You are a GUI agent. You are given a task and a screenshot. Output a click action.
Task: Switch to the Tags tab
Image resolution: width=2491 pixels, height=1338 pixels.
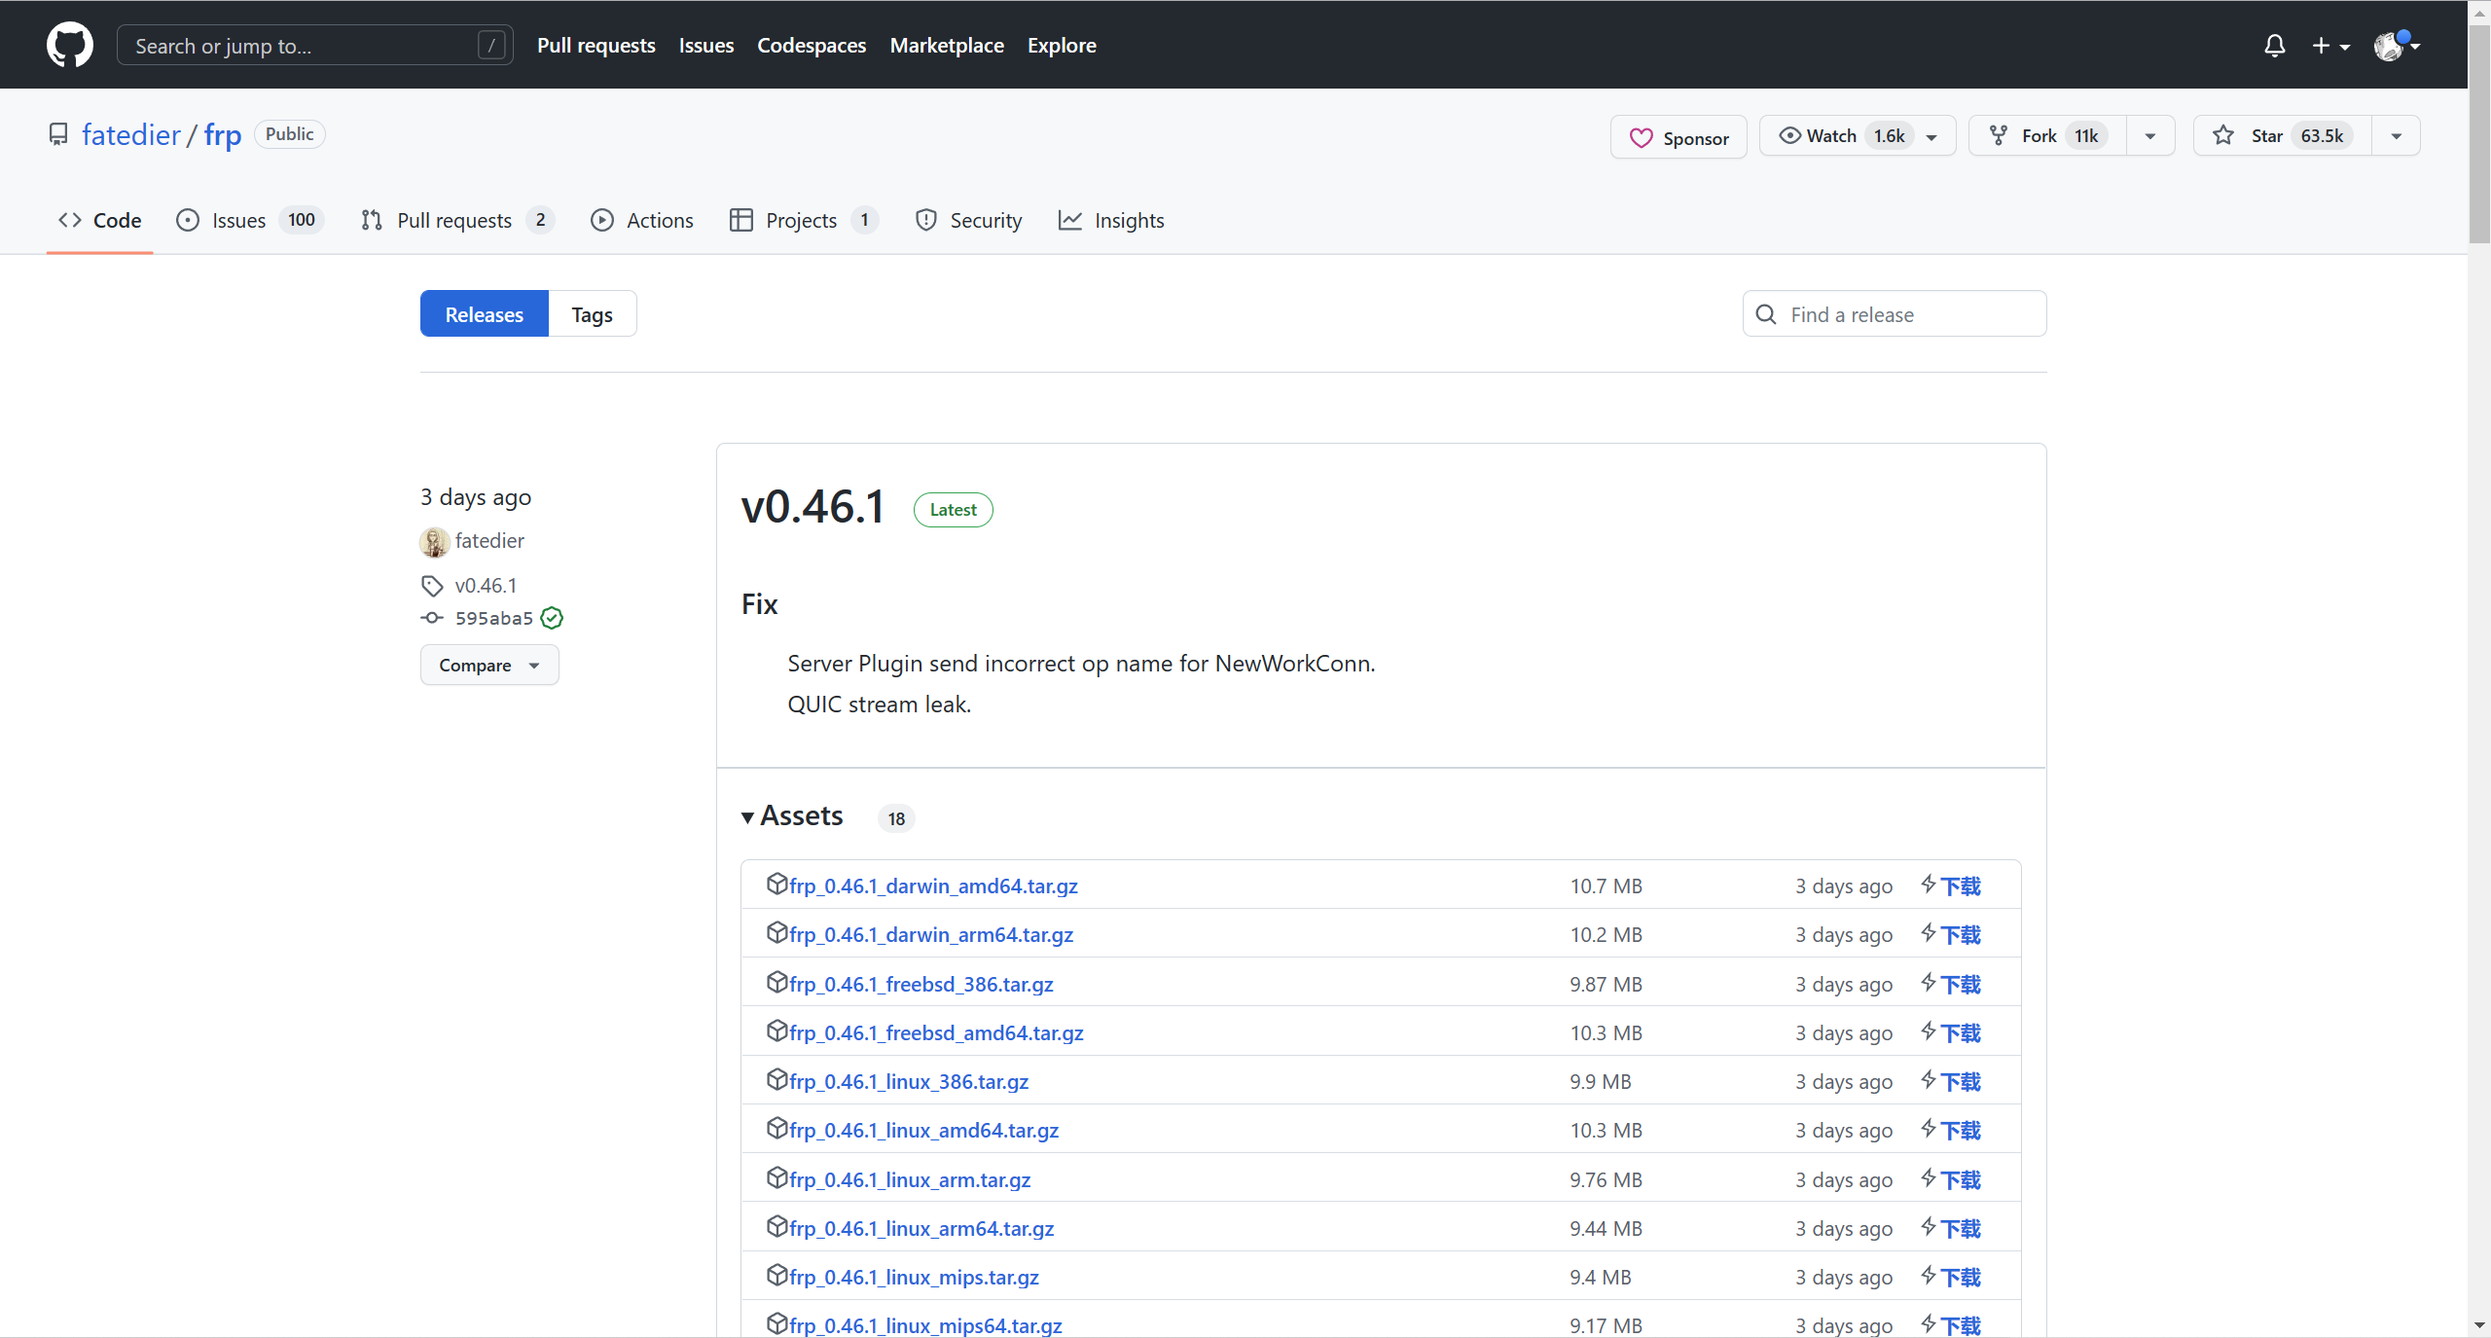click(592, 314)
